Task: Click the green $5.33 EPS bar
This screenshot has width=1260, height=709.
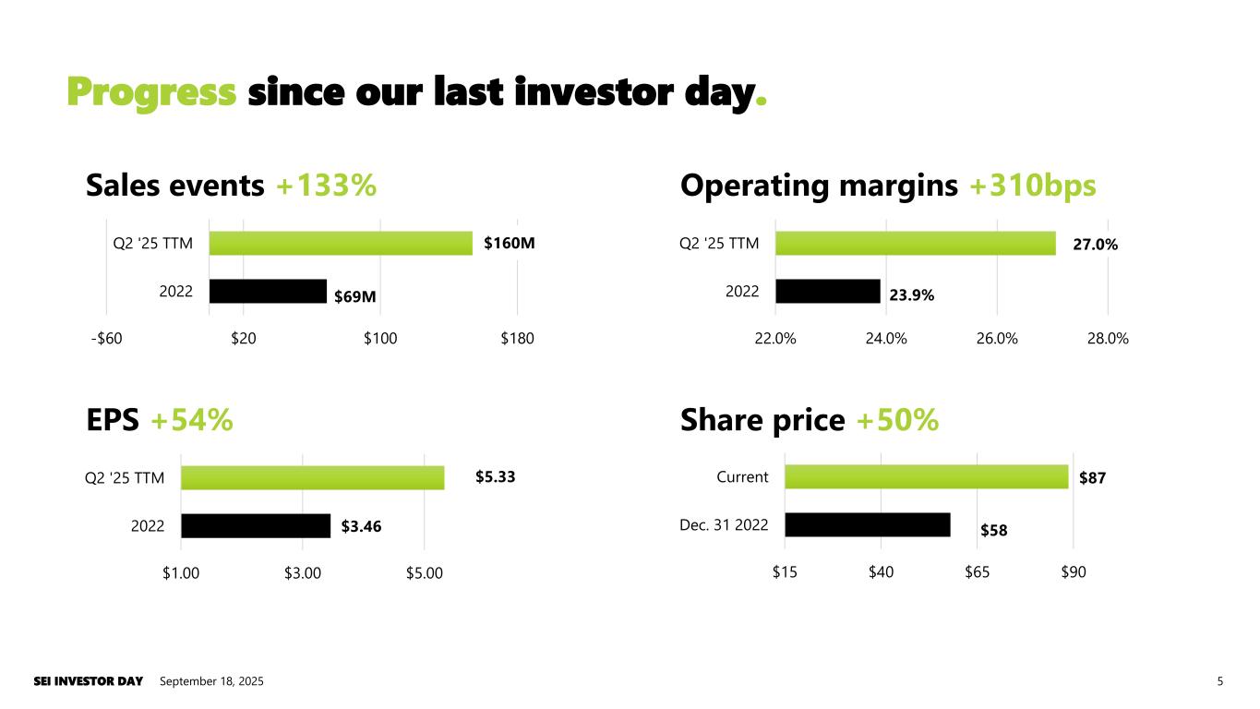Action: 312,477
